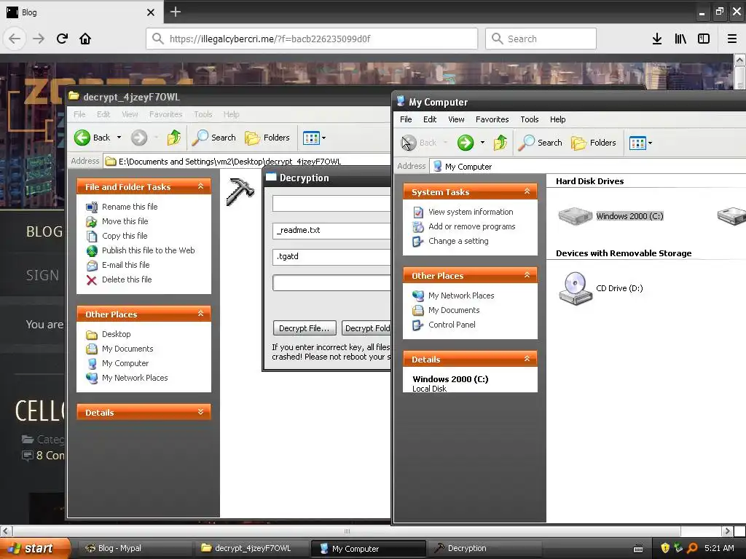This screenshot has width=746, height=559.
Task: Click the browser Search box
Action: click(x=541, y=39)
